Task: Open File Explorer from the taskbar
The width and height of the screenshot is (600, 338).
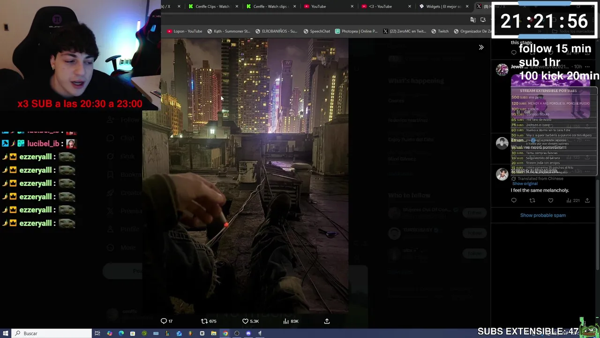Action: tap(213, 333)
